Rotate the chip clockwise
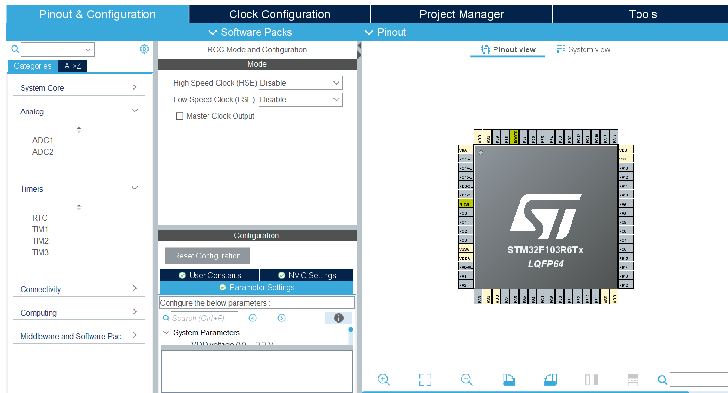The image size is (728, 393). click(508, 380)
